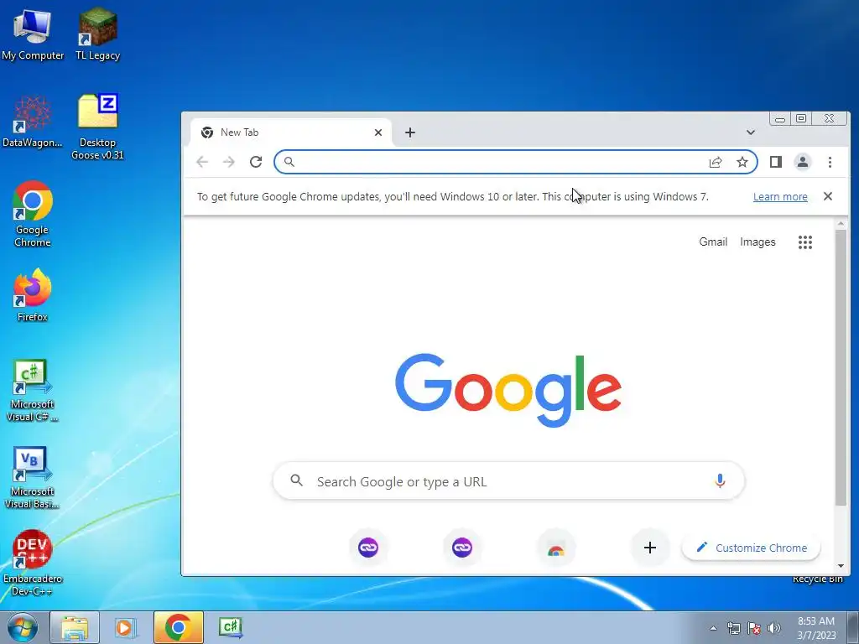Open Windows Explorer from taskbar

75,627
